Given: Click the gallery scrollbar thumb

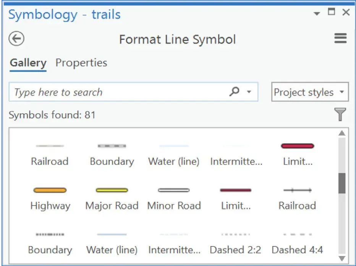Looking at the screenshot, I should point(342,183).
